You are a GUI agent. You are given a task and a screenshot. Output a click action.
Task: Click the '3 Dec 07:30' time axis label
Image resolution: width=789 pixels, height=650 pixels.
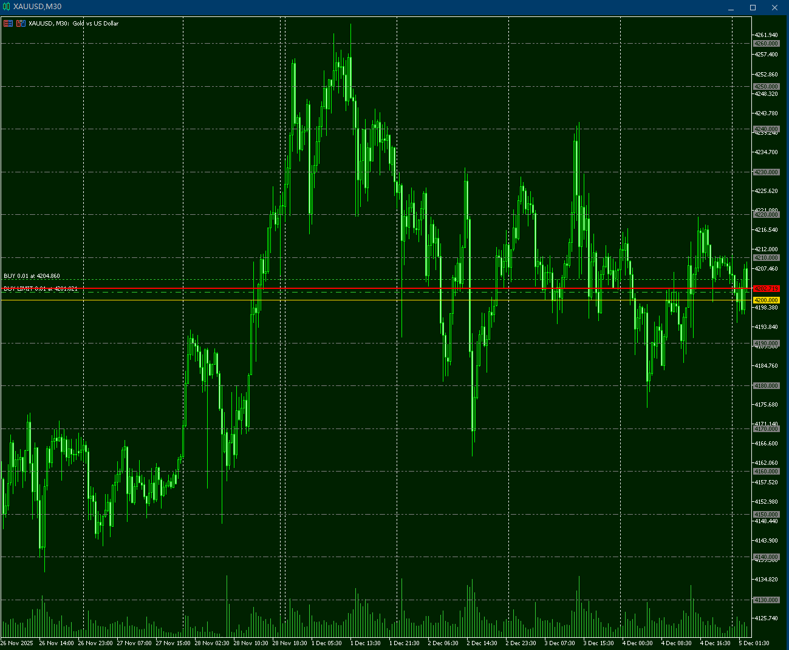[x=560, y=643]
